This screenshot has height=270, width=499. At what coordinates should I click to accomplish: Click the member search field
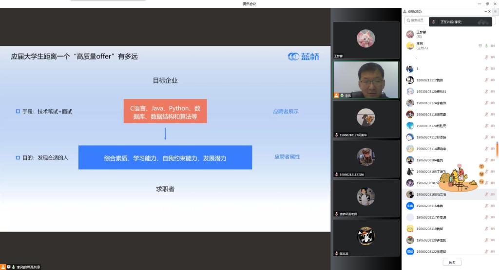[417, 20]
